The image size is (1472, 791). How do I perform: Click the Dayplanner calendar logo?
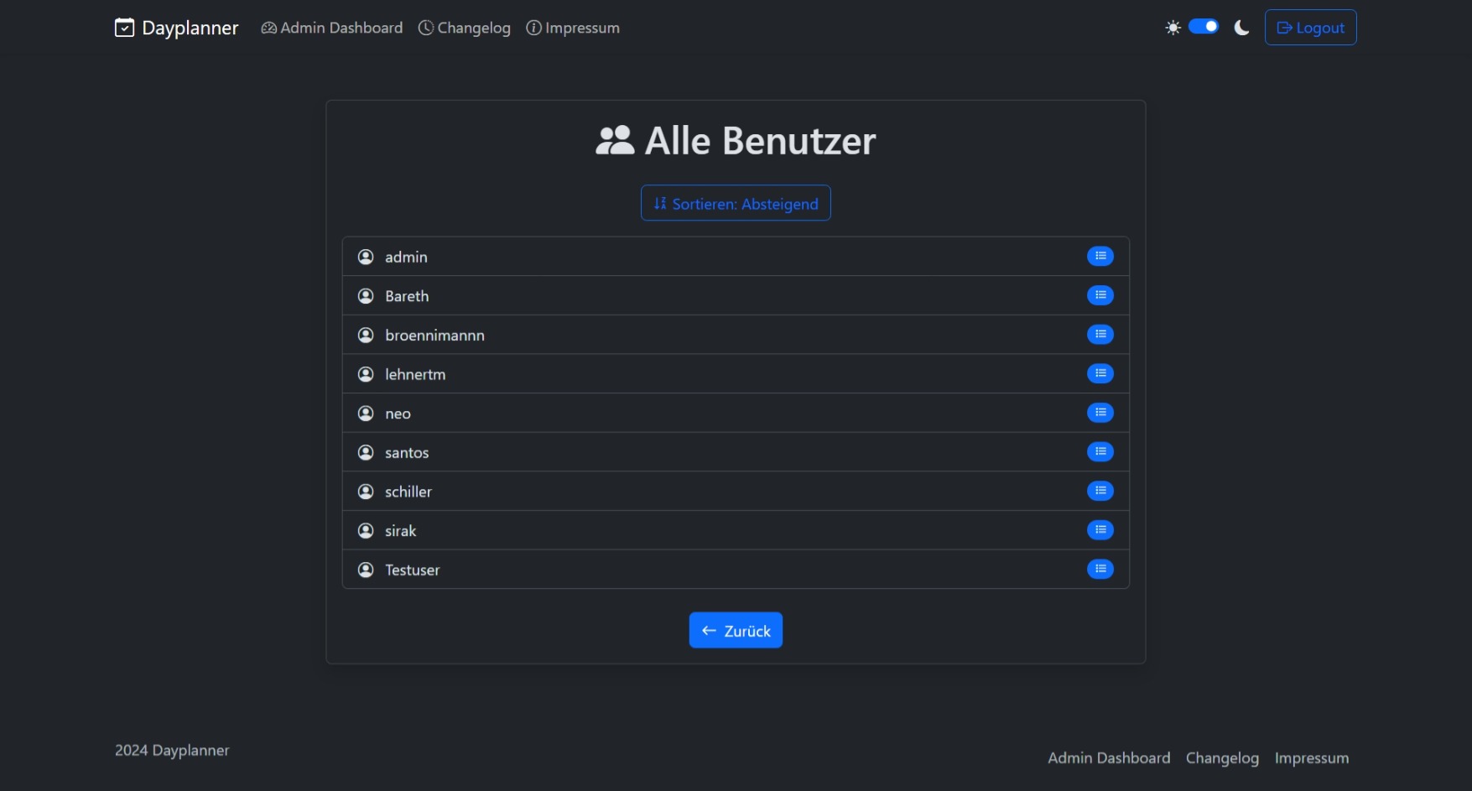(x=124, y=28)
